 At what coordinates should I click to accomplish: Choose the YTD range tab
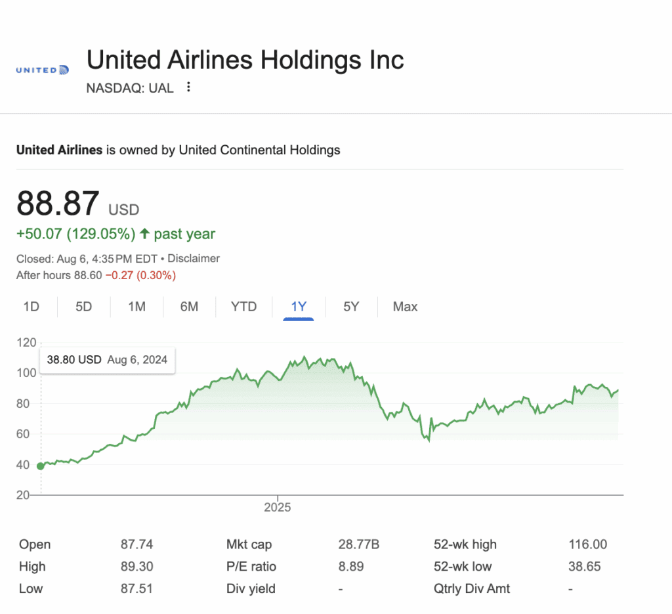pyautogui.click(x=243, y=307)
